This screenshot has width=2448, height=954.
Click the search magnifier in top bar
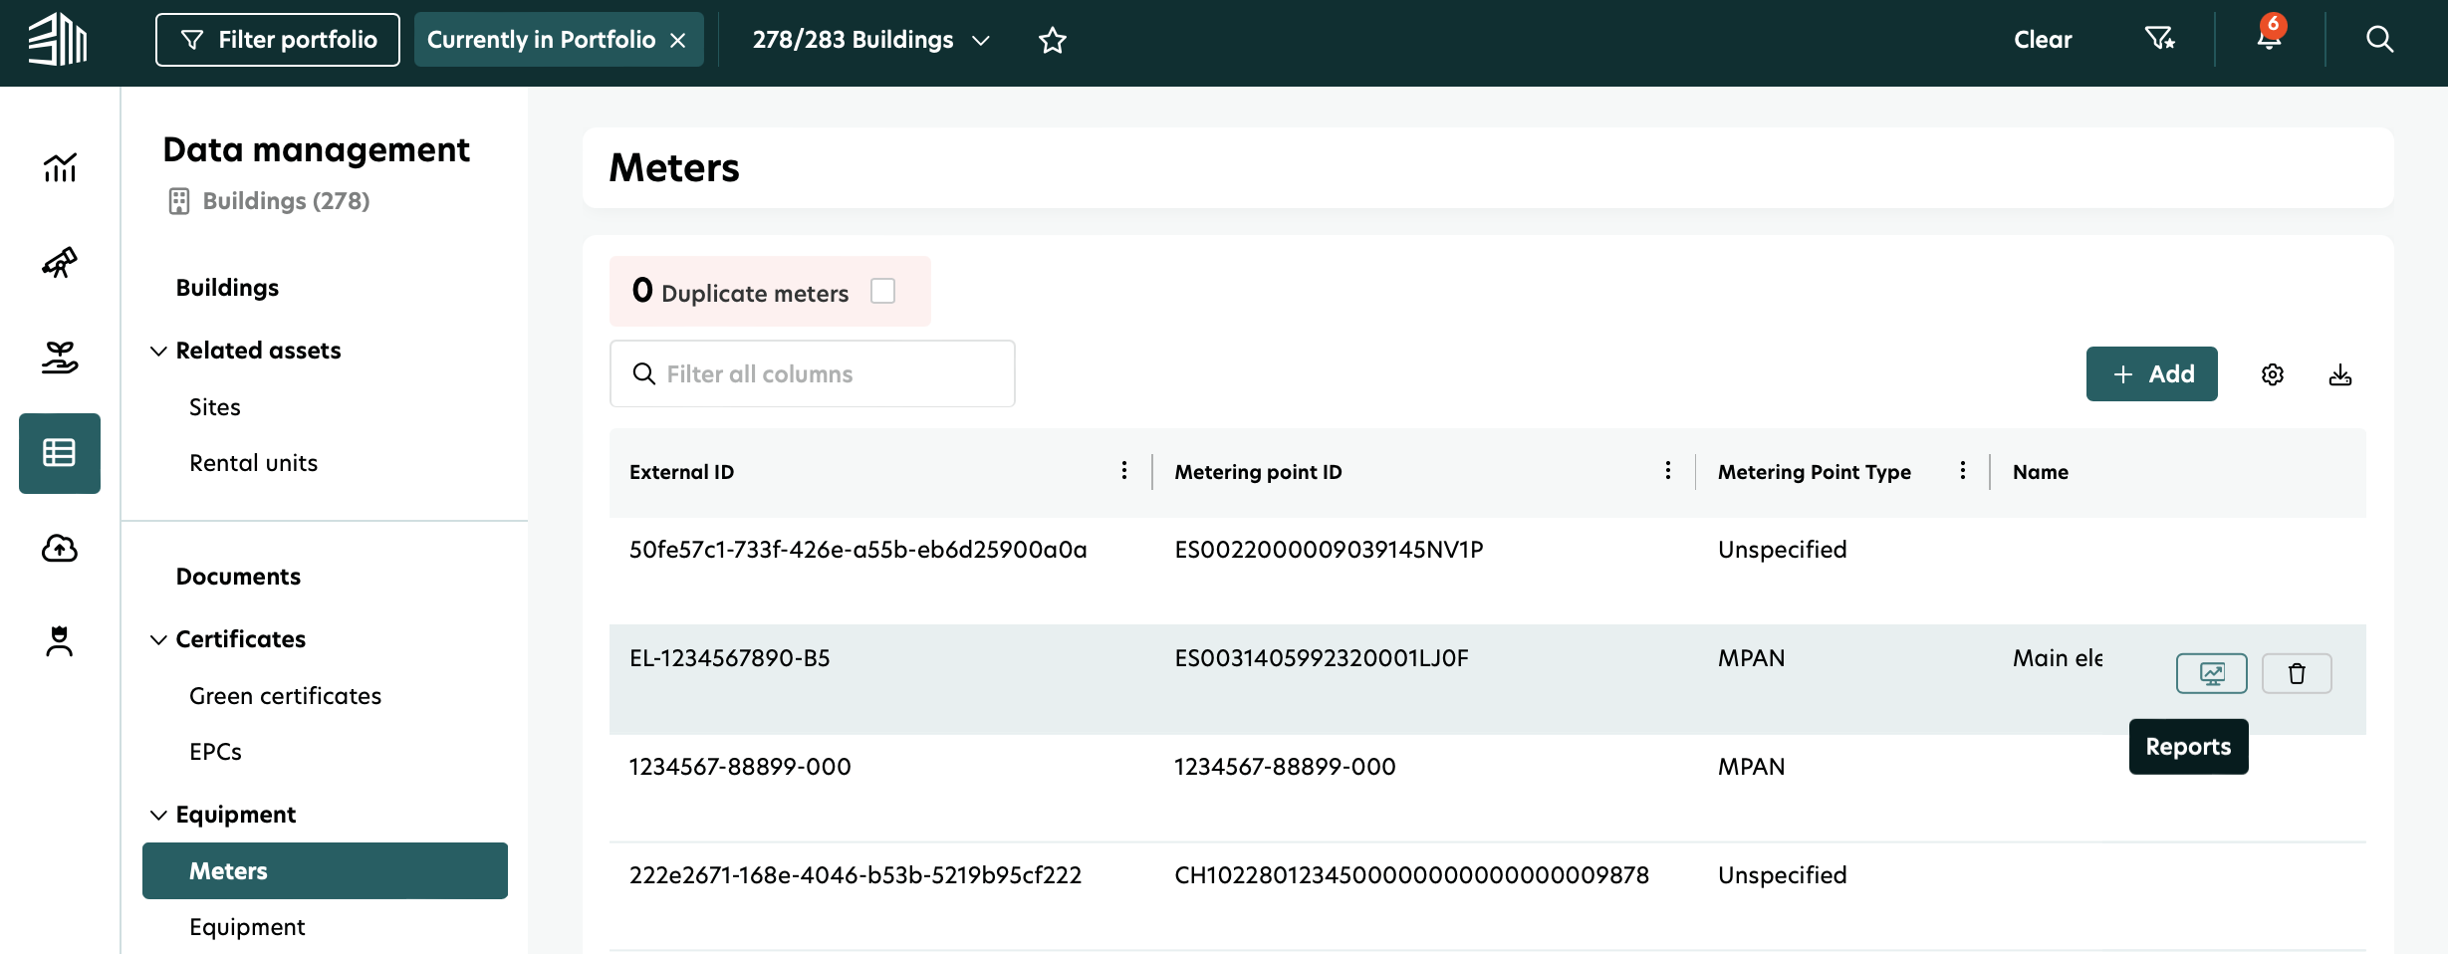tap(2379, 39)
